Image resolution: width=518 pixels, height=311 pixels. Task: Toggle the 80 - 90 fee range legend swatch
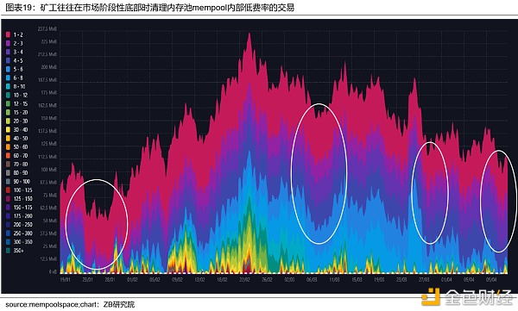9,173
